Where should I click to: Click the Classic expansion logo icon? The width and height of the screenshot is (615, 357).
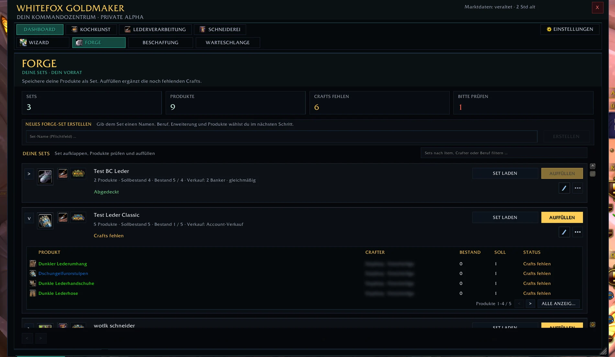point(78,217)
